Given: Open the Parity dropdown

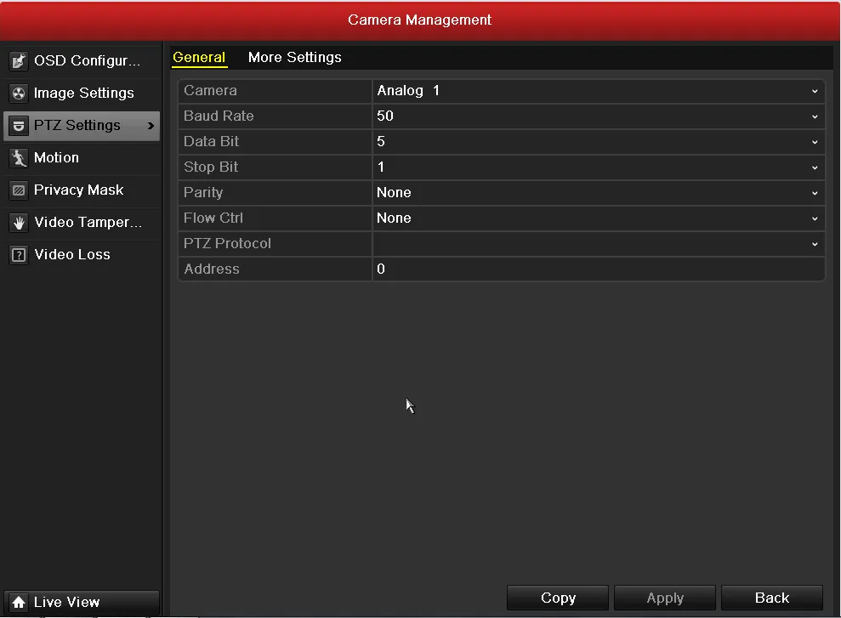Looking at the screenshot, I should click(x=598, y=193).
